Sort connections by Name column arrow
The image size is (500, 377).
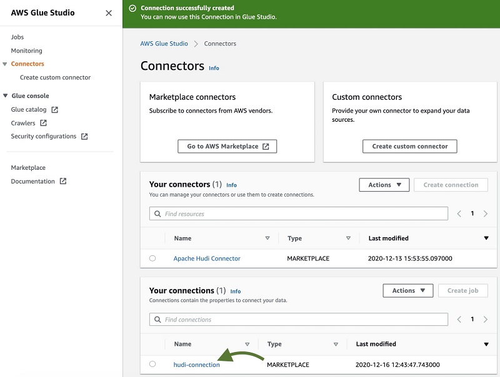[x=247, y=344]
